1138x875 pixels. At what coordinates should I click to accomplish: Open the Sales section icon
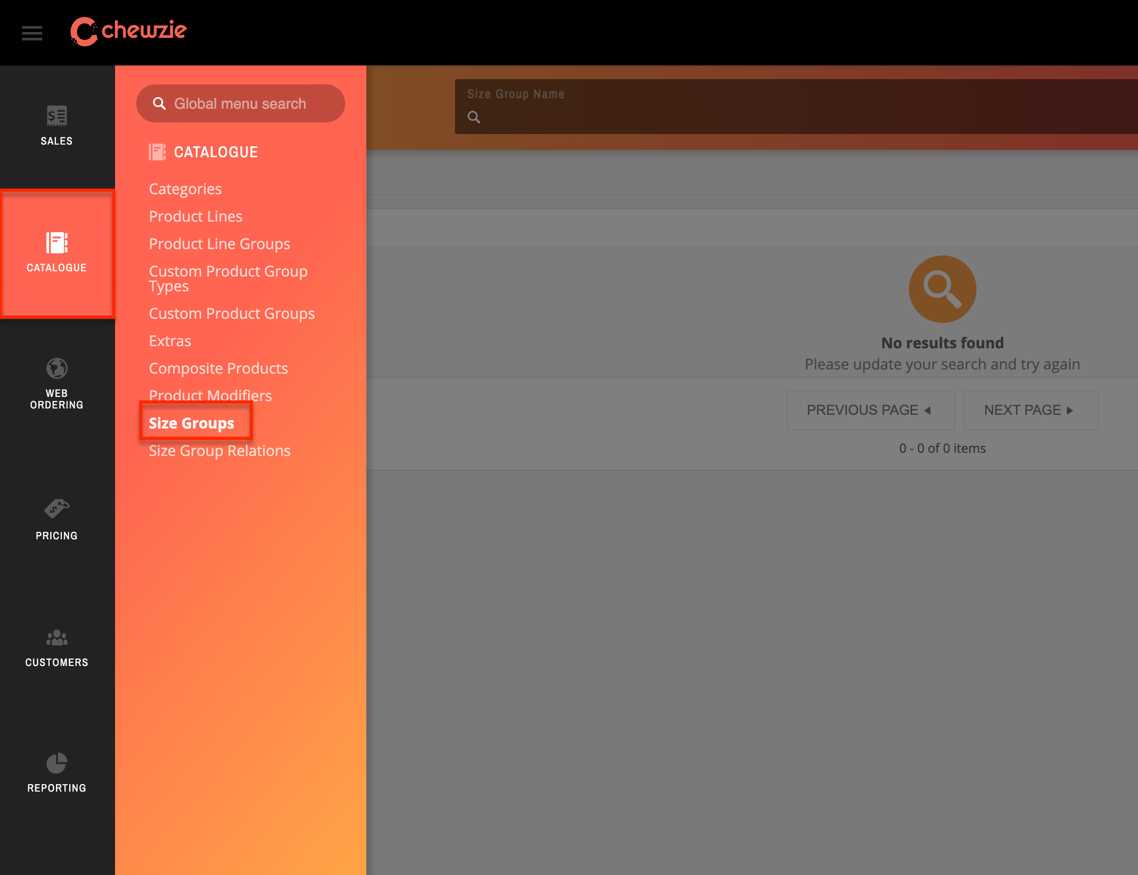[56, 116]
